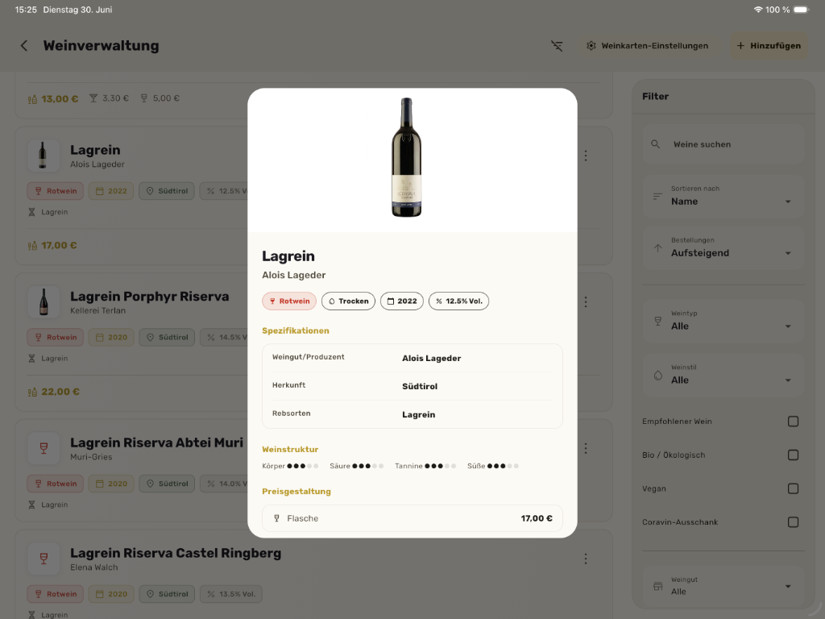Click the Tannine rating dots
825x619 pixels.
[441, 466]
